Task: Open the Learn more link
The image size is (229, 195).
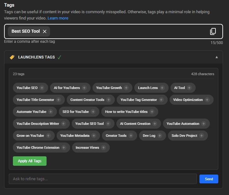Action: pyautogui.click(x=58, y=18)
